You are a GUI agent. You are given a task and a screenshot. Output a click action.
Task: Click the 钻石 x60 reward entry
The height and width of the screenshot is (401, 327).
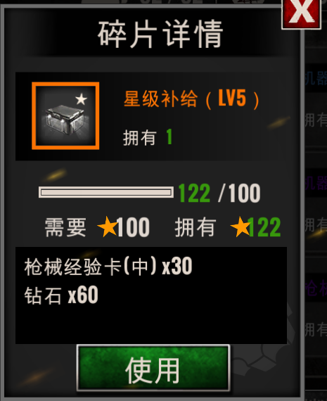coord(61,295)
